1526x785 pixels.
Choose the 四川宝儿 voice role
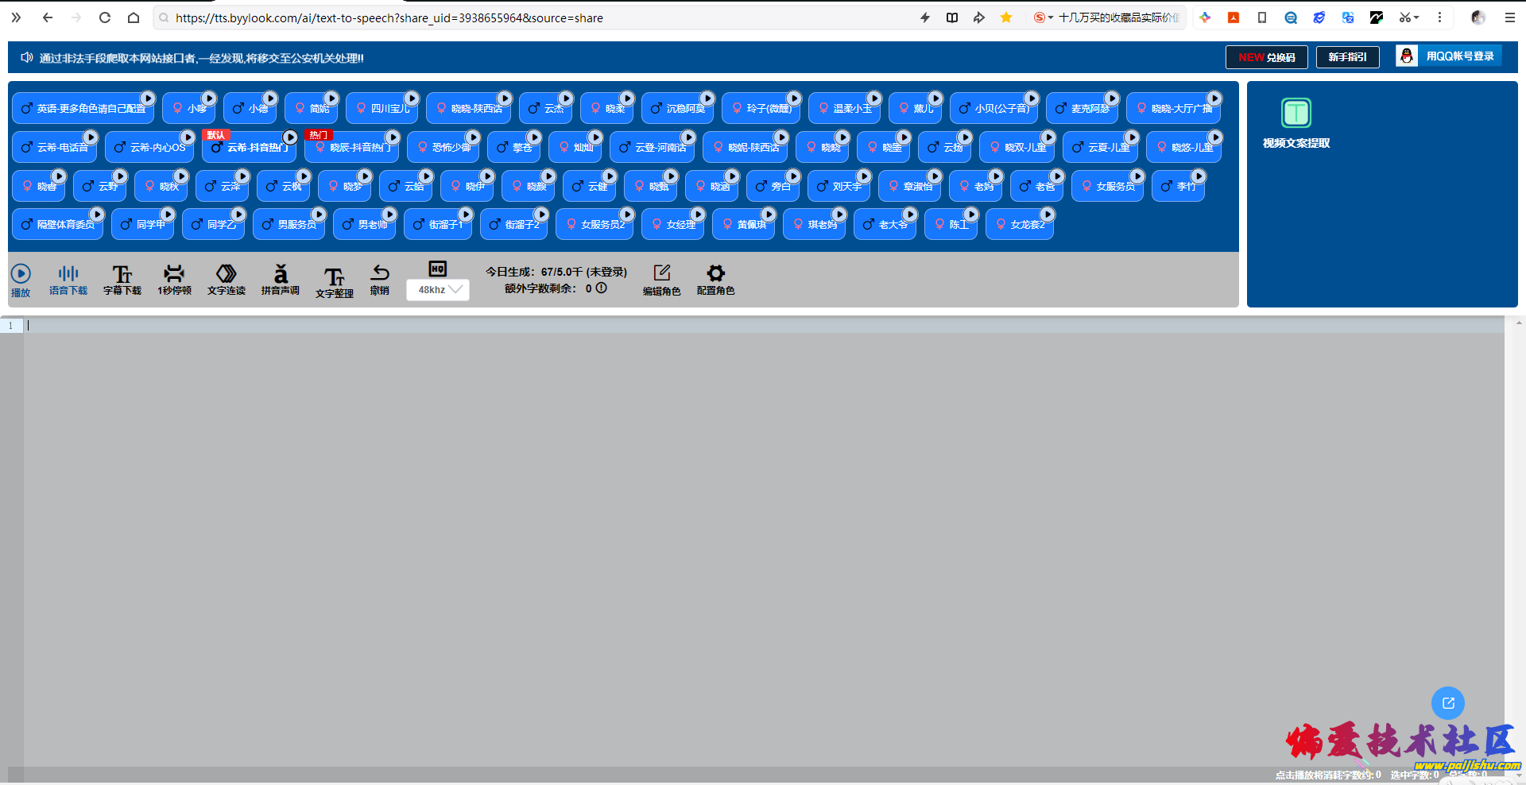click(381, 109)
